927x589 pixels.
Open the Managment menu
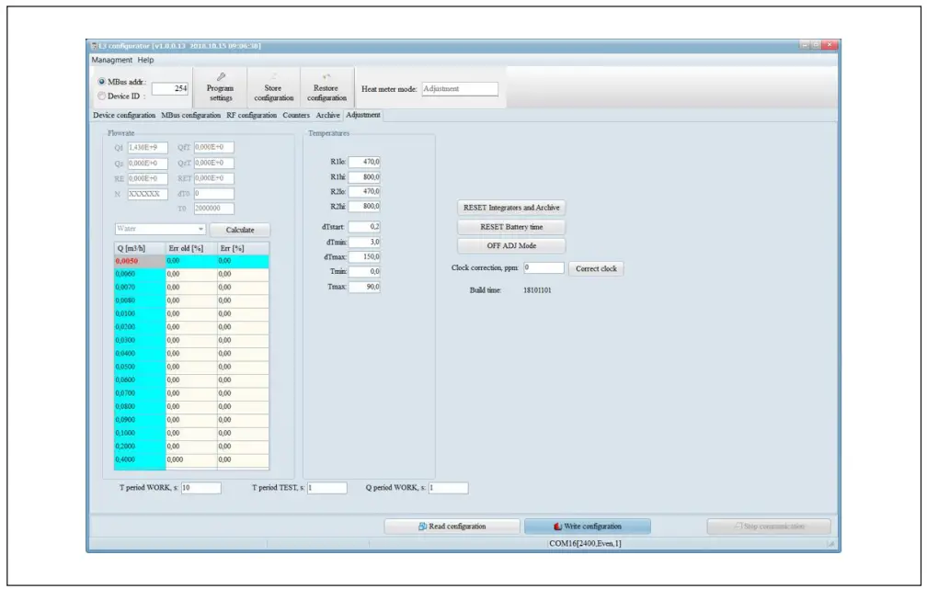(x=112, y=60)
